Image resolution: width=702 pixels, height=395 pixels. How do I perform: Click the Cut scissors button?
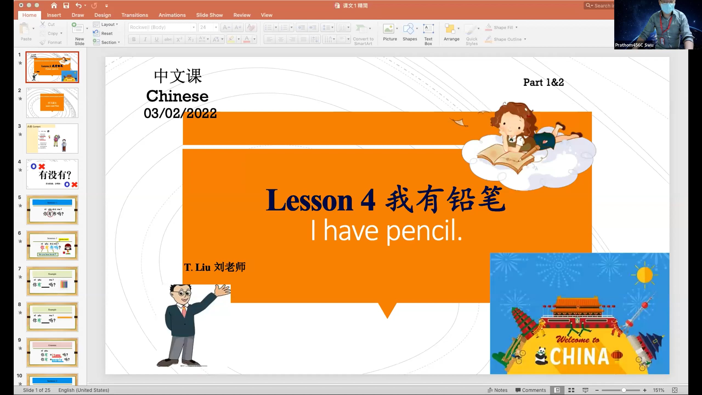coord(47,24)
